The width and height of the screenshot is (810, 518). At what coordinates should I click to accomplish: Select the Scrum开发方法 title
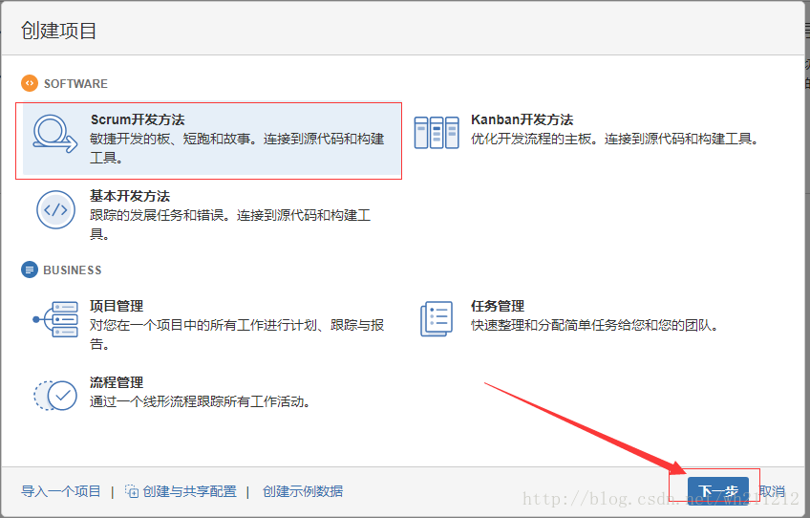pyautogui.click(x=138, y=119)
